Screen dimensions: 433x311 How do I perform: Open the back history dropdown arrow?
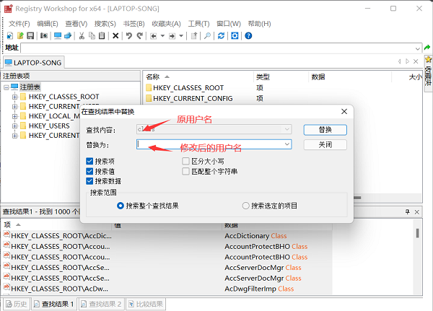tap(162, 35)
